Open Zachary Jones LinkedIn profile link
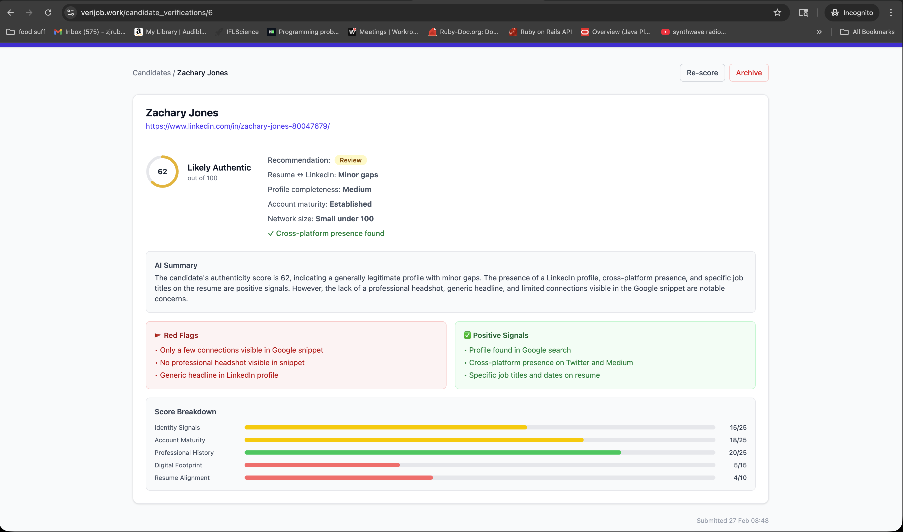This screenshot has width=903, height=532. coord(238,126)
